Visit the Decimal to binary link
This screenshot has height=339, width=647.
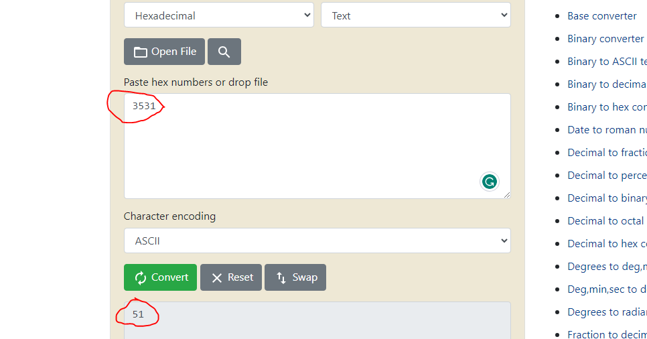[606, 198]
